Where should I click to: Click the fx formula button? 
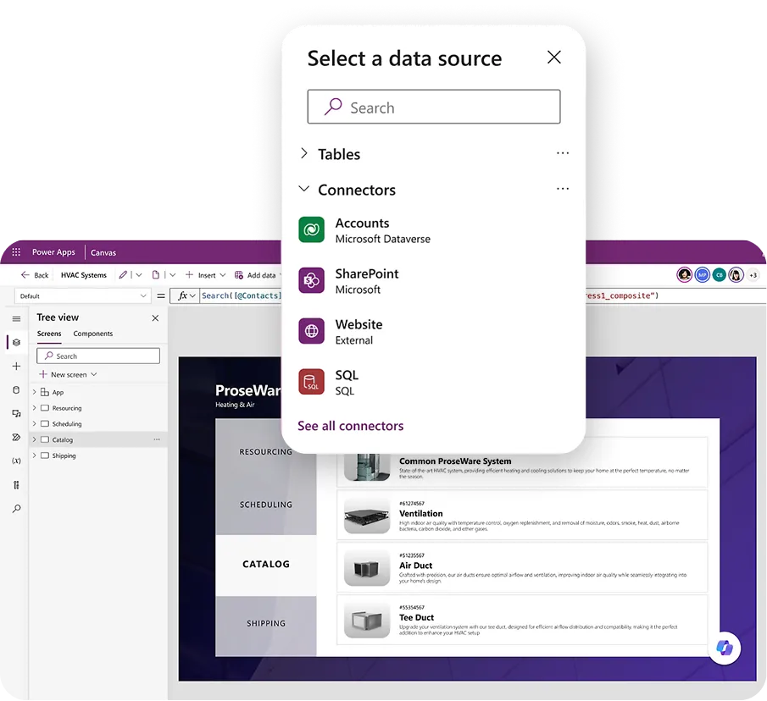[186, 295]
